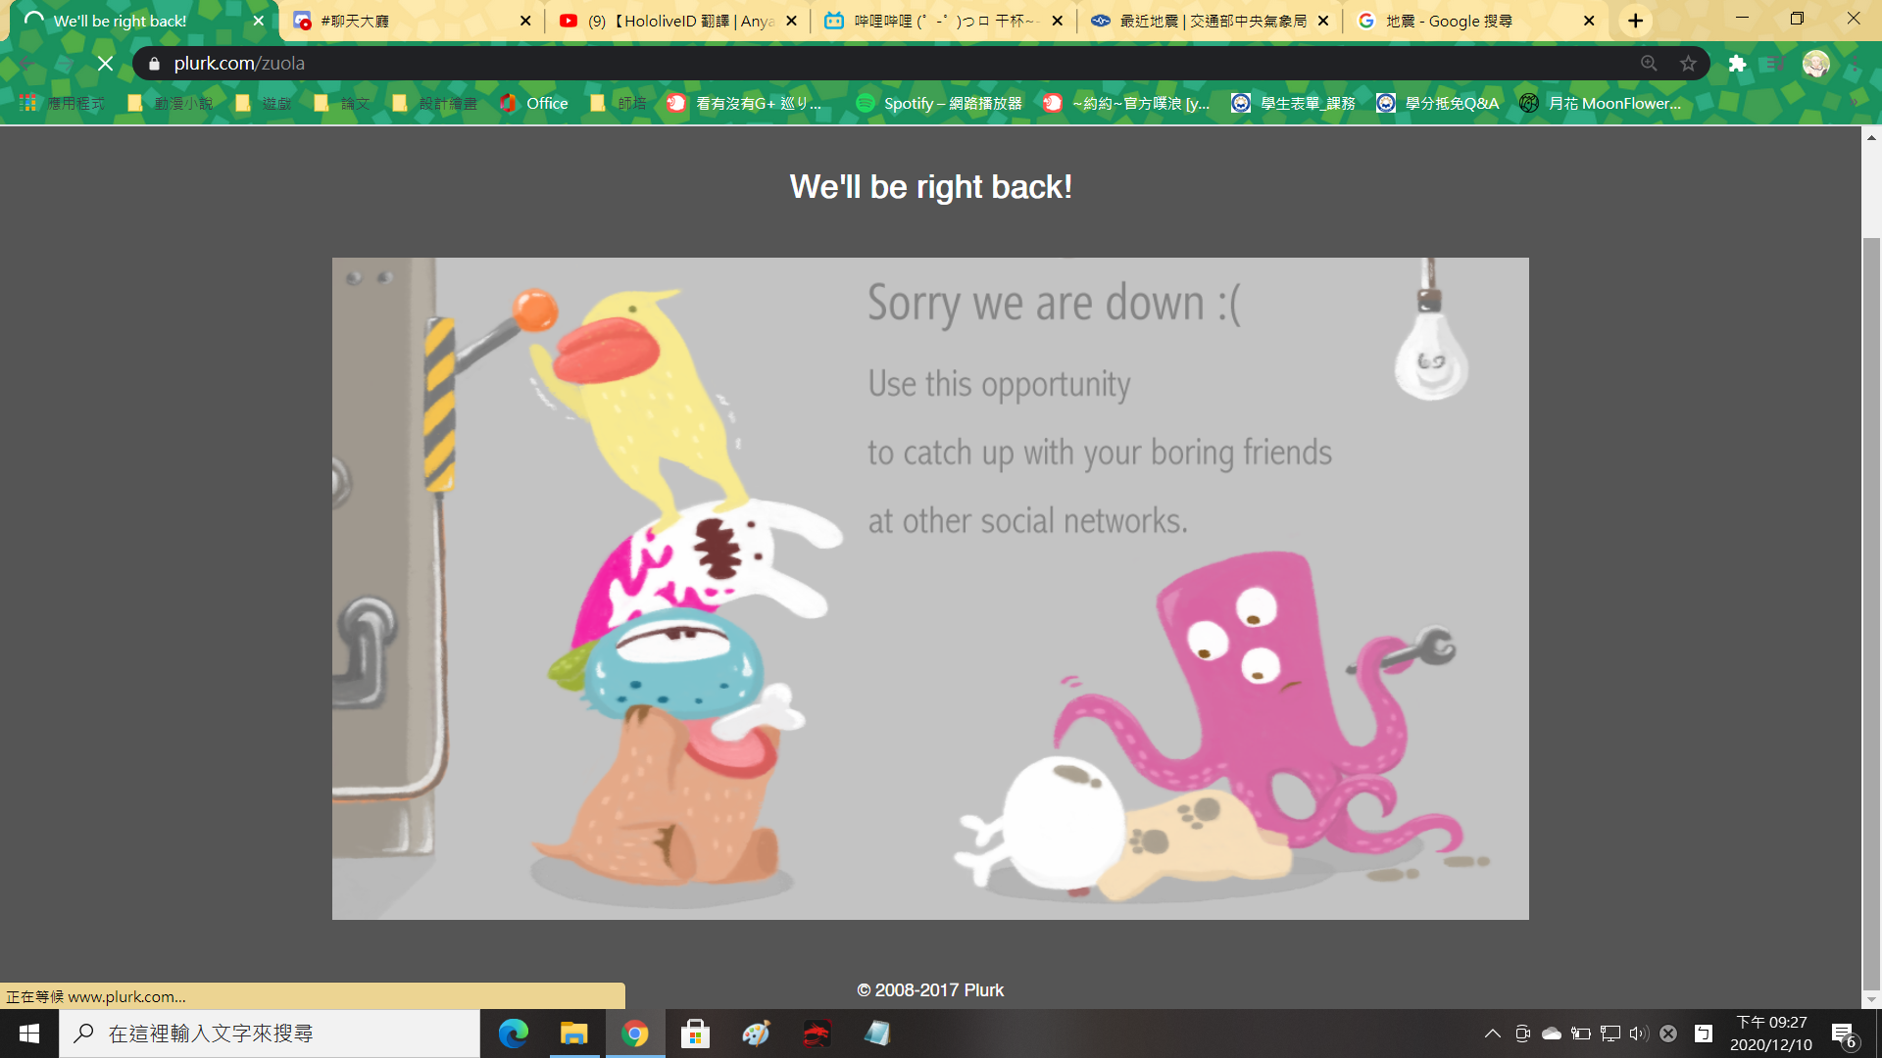Open the 學分抵免Q&A bookmark

click(x=1438, y=103)
